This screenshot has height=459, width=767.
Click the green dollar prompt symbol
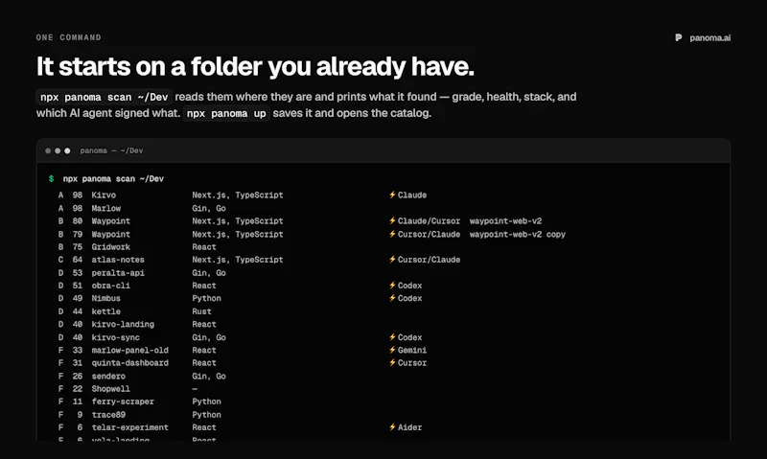coord(51,179)
